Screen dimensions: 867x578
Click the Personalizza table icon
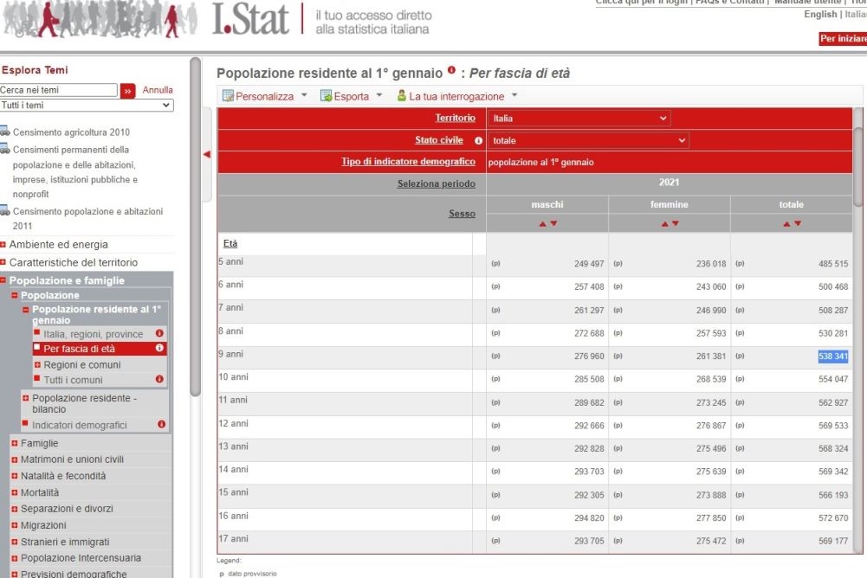pos(228,95)
